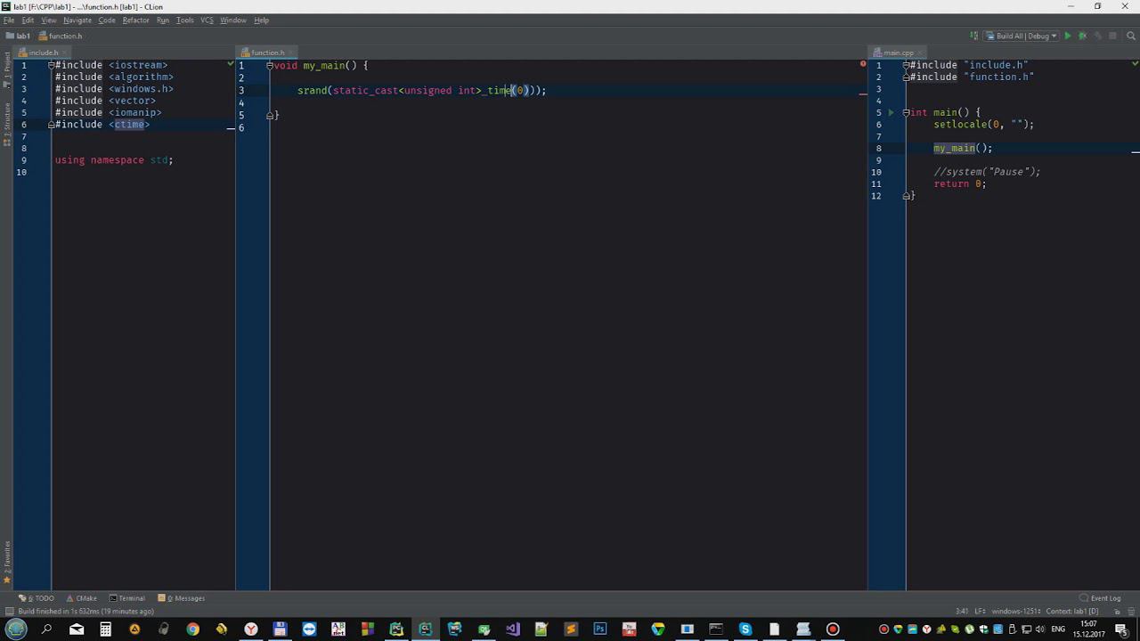The image size is (1140, 641).
Task: Open Windows notification center
Action: [1121, 629]
